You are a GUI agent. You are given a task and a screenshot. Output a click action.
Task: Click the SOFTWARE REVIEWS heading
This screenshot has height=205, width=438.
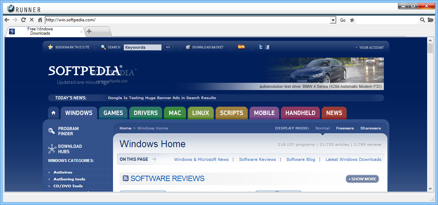(168, 178)
